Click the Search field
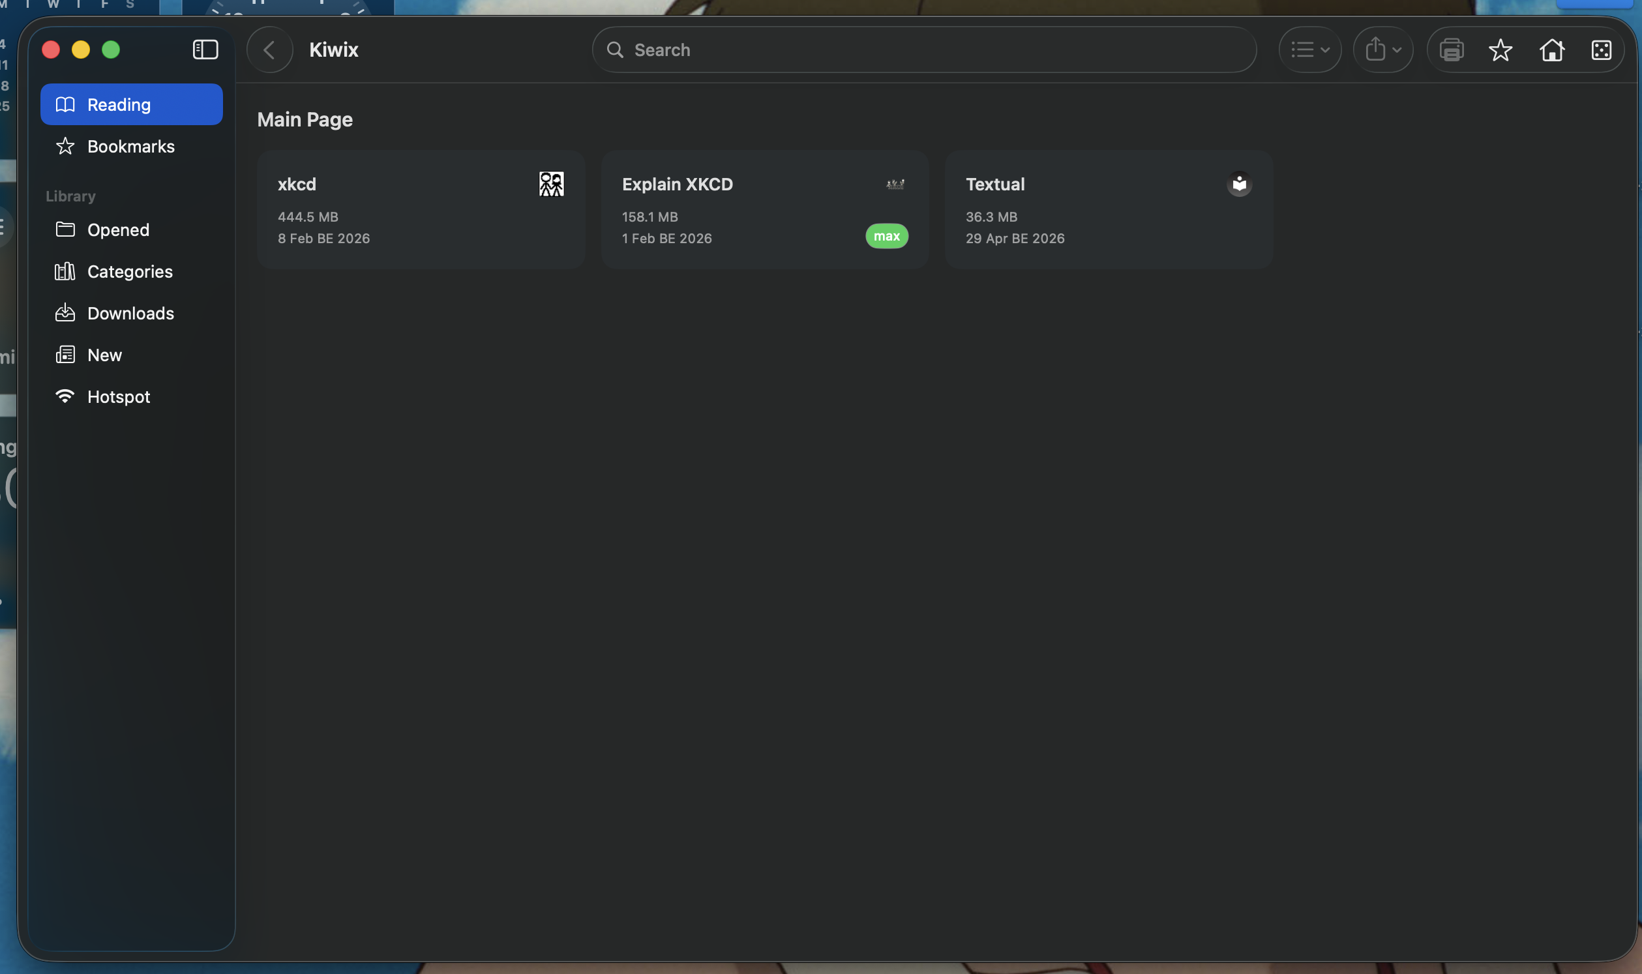This screenshot has width=1642, height=974. point(924,50)
